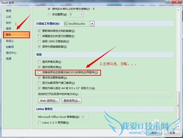Click the scrollbar up arrow
Screen dimensions: 183x138
coord(178,10)
